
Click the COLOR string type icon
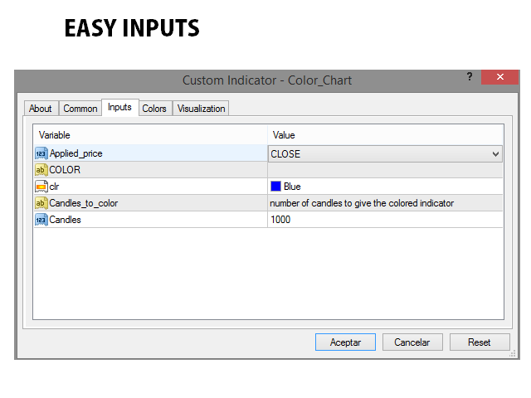(41, 170)
